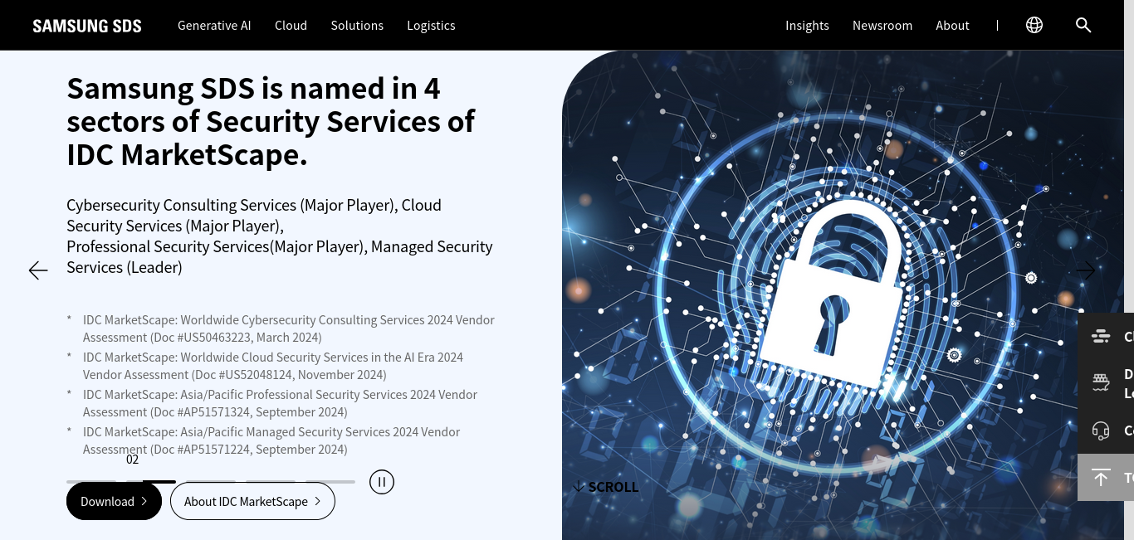Open the Newsroom menu
This screenshot has width=1134, height=540.
point(882,26)
